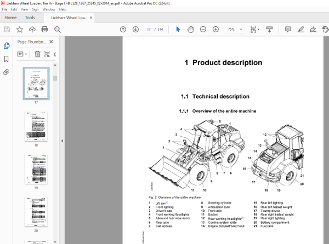The width and height of the screenshot is (329, 244).
Task: Click the upload to cloud icon
Action: point(32,30)
